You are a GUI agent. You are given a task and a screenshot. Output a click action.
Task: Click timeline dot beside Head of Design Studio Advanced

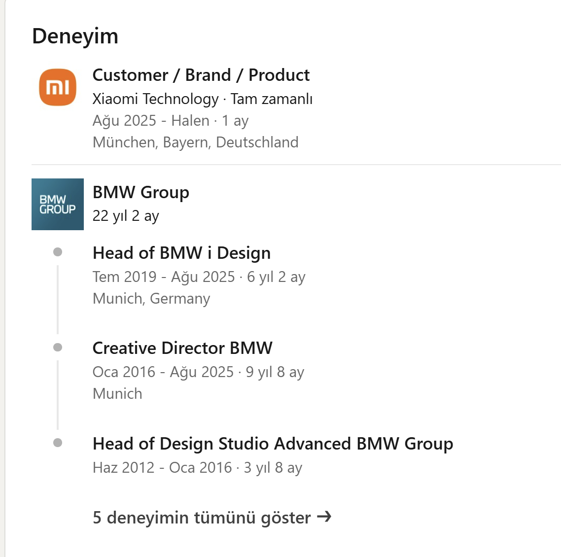(58, 443)
